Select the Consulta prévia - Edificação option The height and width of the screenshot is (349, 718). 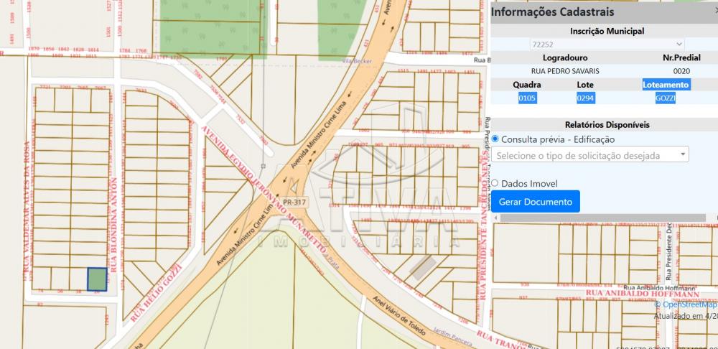pos(495,139)
